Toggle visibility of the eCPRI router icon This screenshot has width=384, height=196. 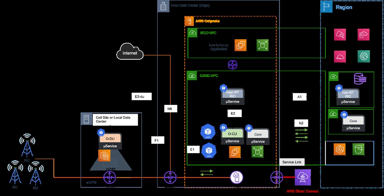[x=110, y=177]
